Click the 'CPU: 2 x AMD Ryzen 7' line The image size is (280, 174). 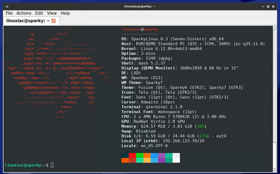point(174,117)
